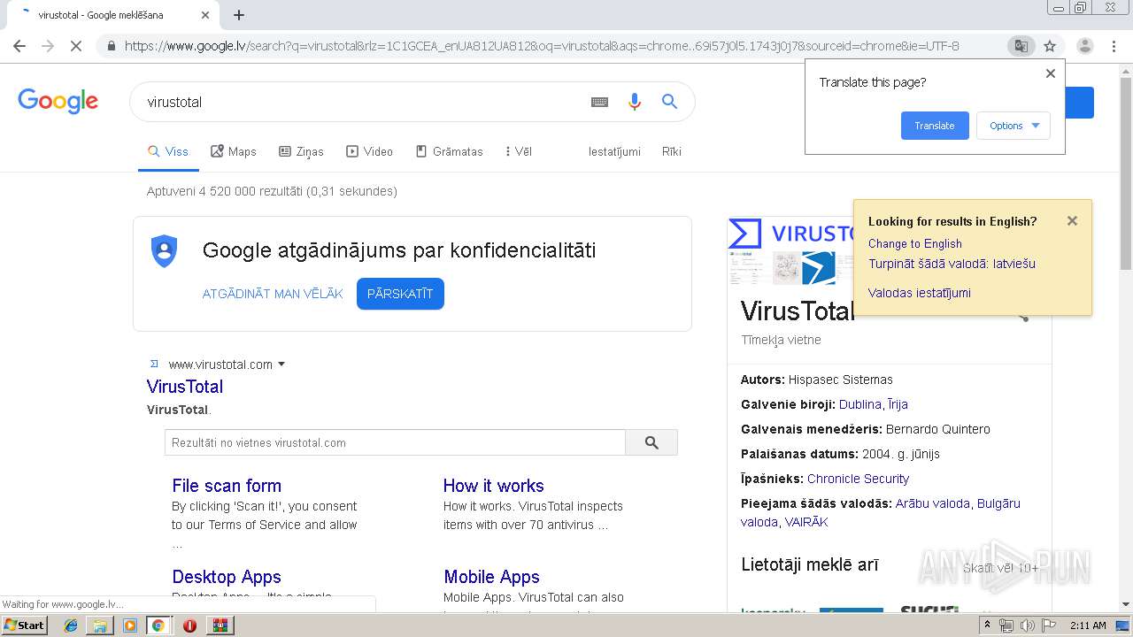Open the Chrome profile avatar

[x=1084, y=46]
